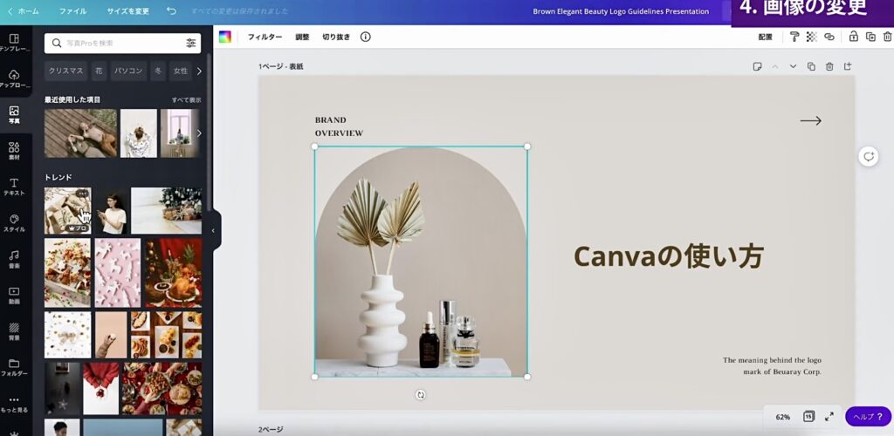
Task: Select the roast turkey dinner photo
Action: tap(174, 273)
